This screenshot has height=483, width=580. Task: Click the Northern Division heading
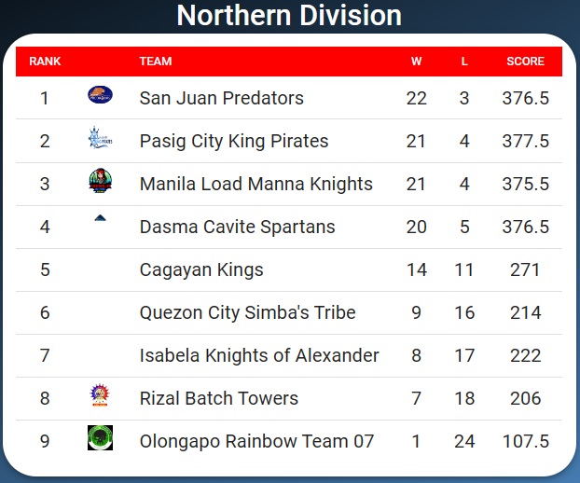(289, 16)
